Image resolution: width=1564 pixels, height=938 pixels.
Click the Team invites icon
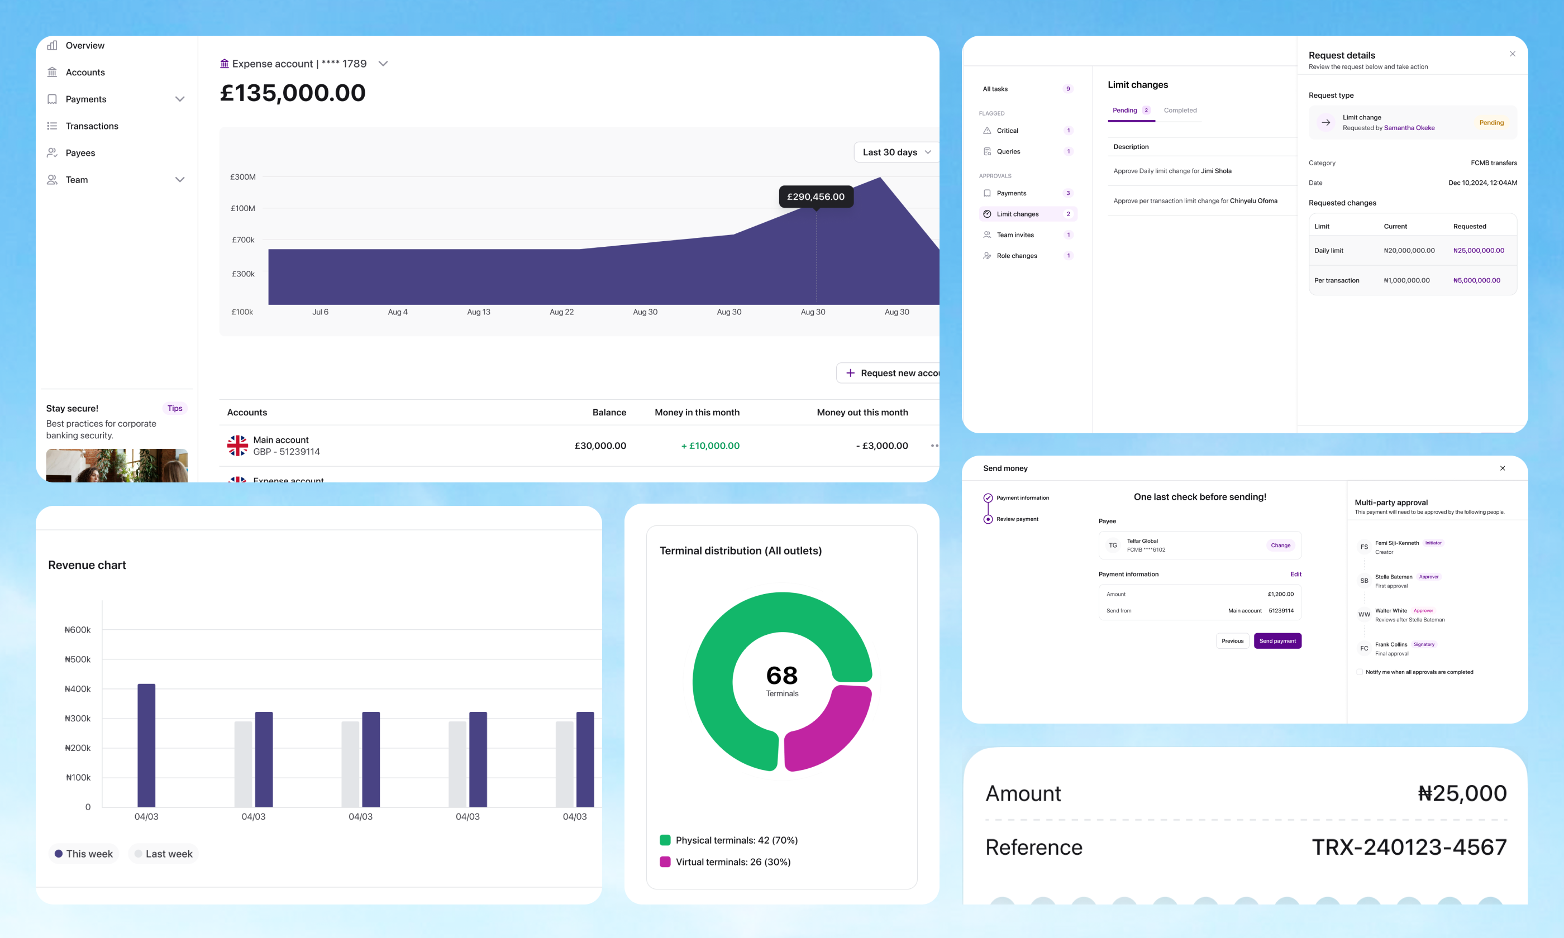coord(987,234)
